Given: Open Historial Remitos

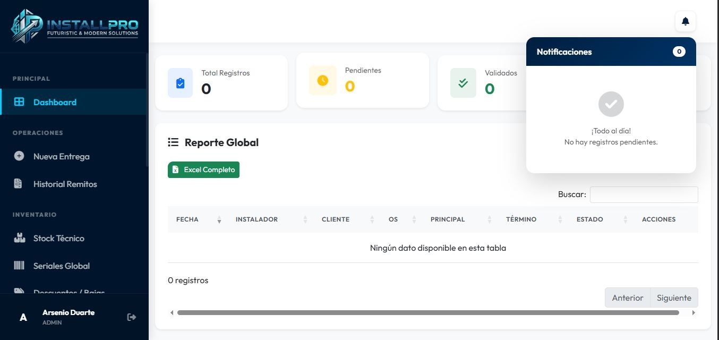Looking at the screenshot, I should click(73, 184).
